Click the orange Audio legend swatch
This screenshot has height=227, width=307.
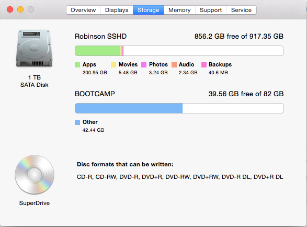click(174, 65)
